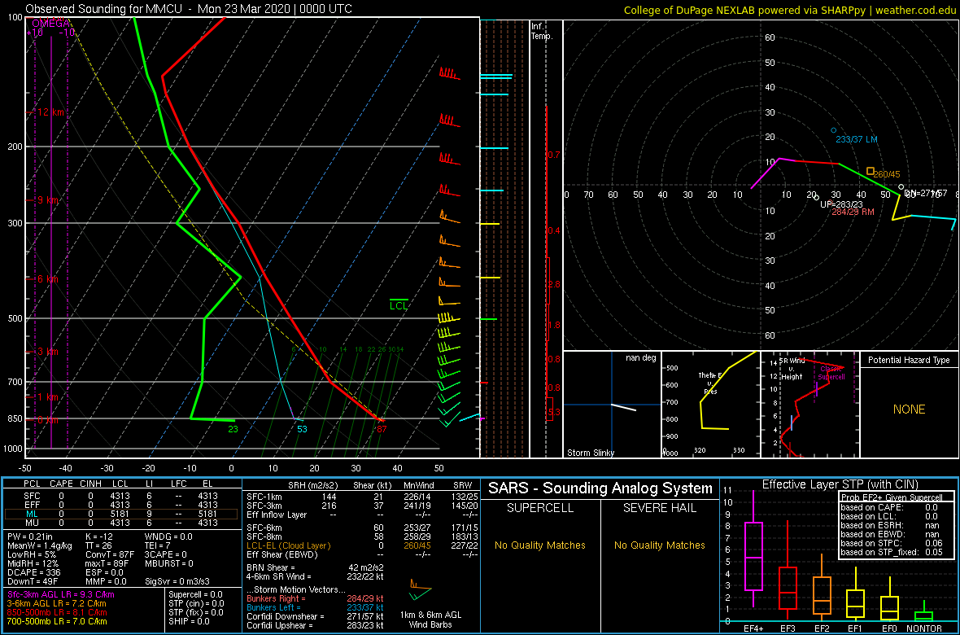Click the NONE hazard type text

tap(909, 409)
